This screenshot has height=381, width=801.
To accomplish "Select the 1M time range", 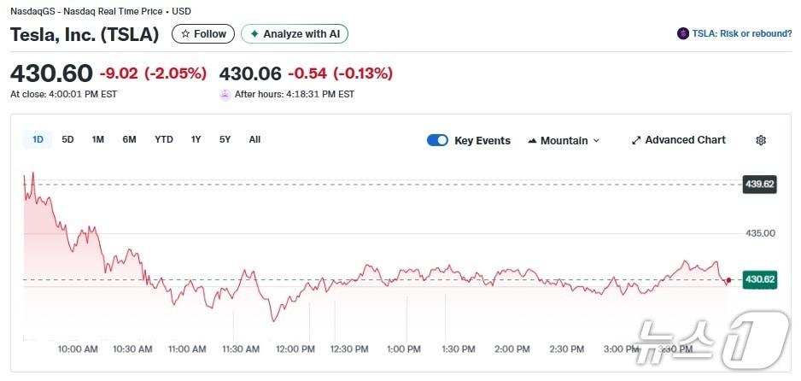I will coord(98,139).
